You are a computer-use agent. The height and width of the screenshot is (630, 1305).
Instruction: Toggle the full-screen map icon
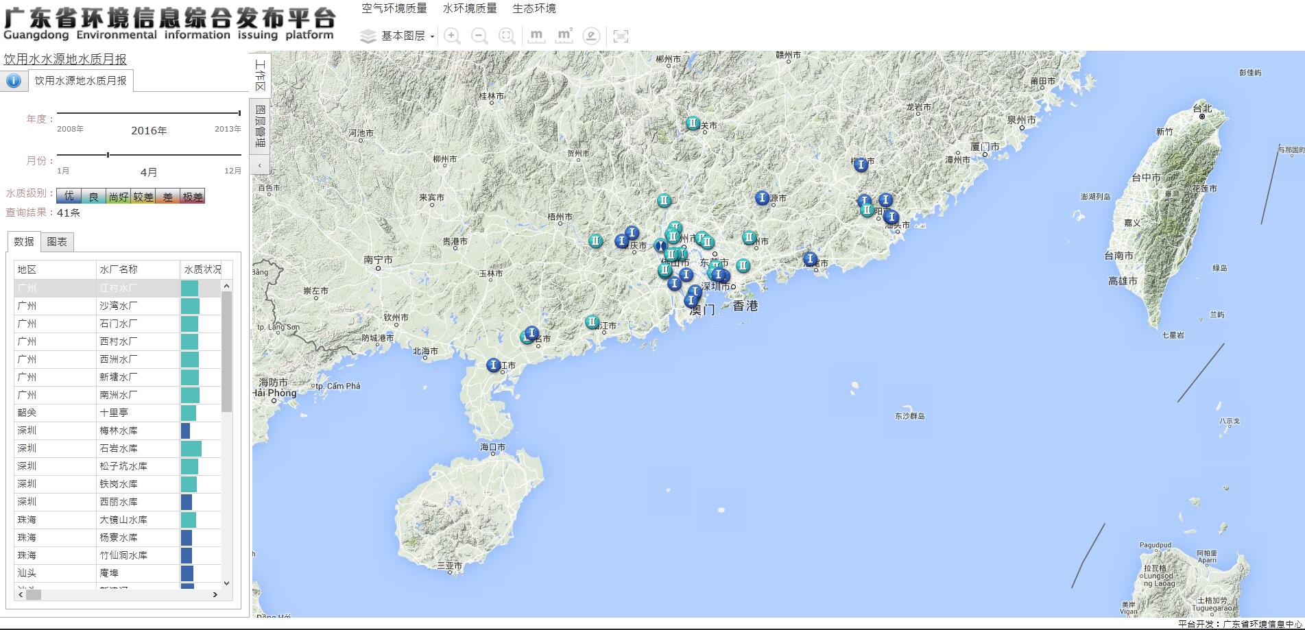pyautogui.click(x=621, y=36)
